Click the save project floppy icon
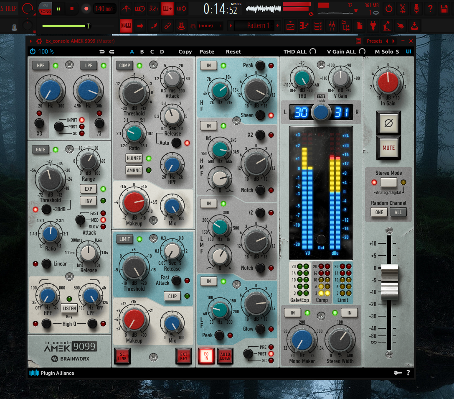This screenshot has height=399, width=454. point(444,9)
